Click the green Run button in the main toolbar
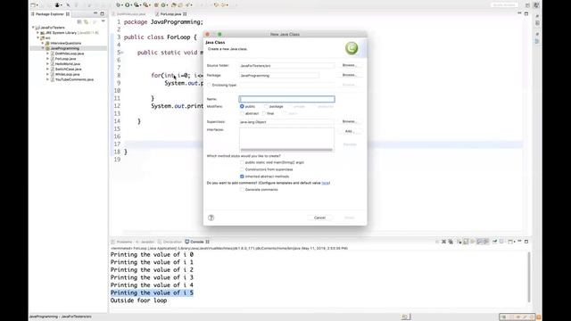 coord(127,5)
